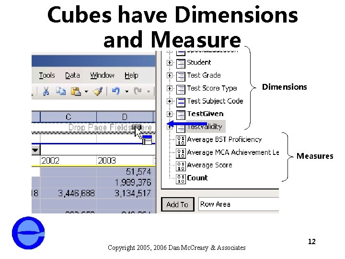Open the Help menu
345x259 pixels.
pos(131,75)
